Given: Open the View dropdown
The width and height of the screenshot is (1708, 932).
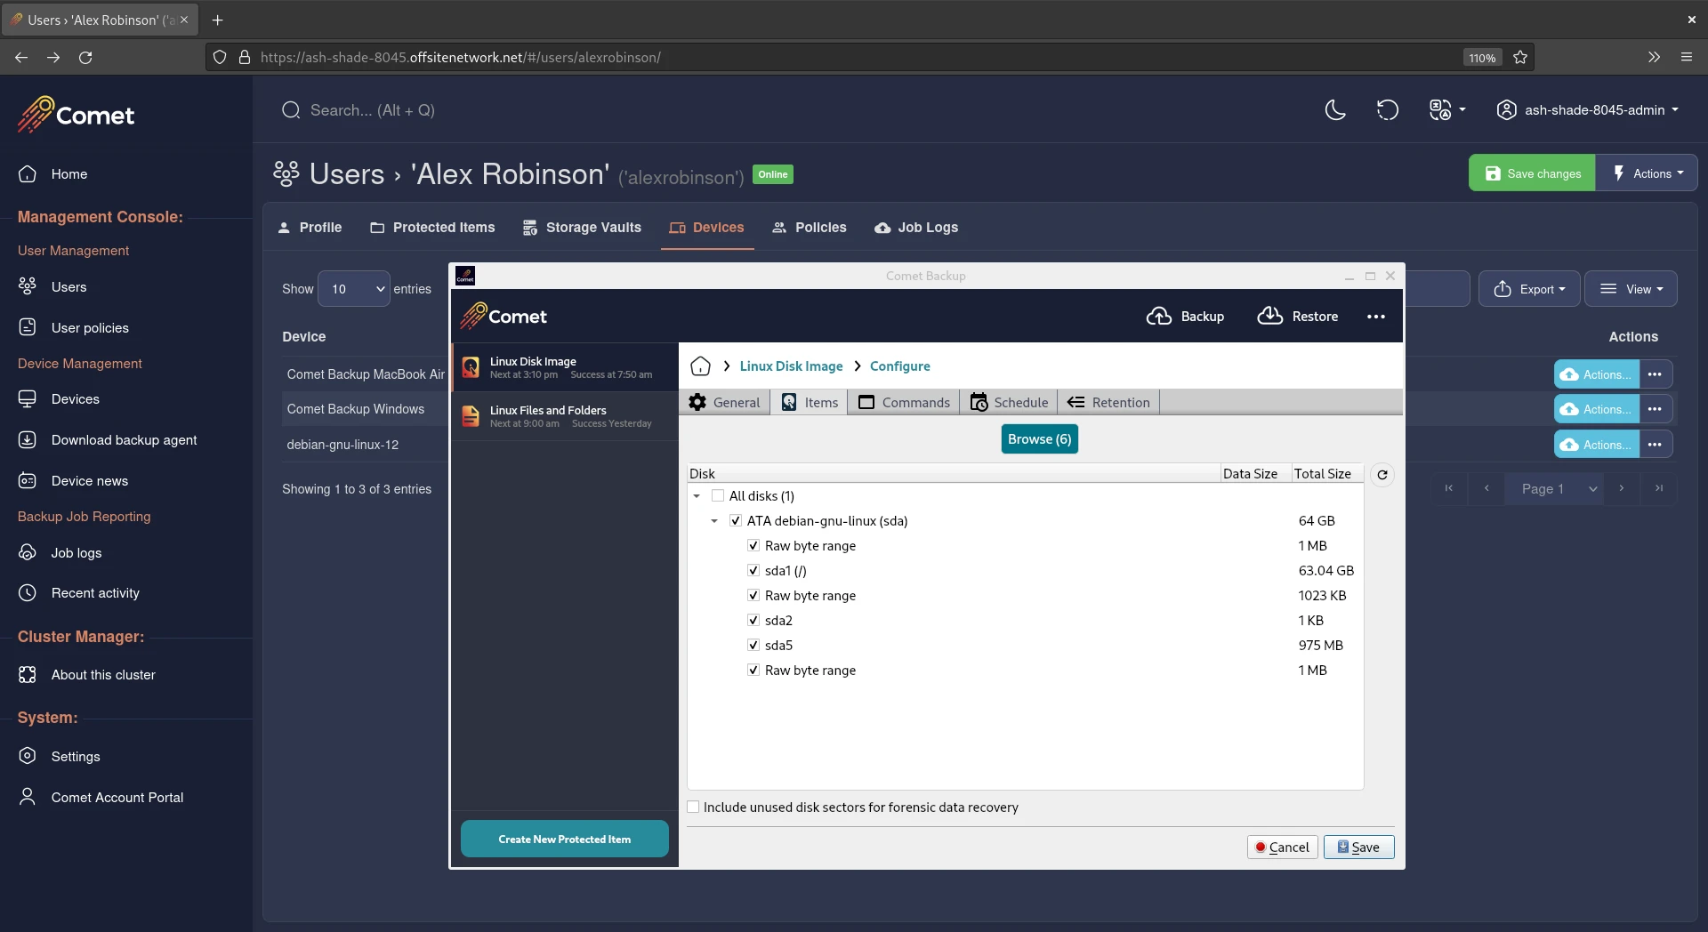Looking at the screenshot, I should (x=1631, y=289).
